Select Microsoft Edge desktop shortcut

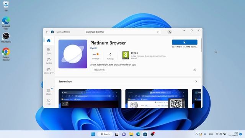pos(6,23)
